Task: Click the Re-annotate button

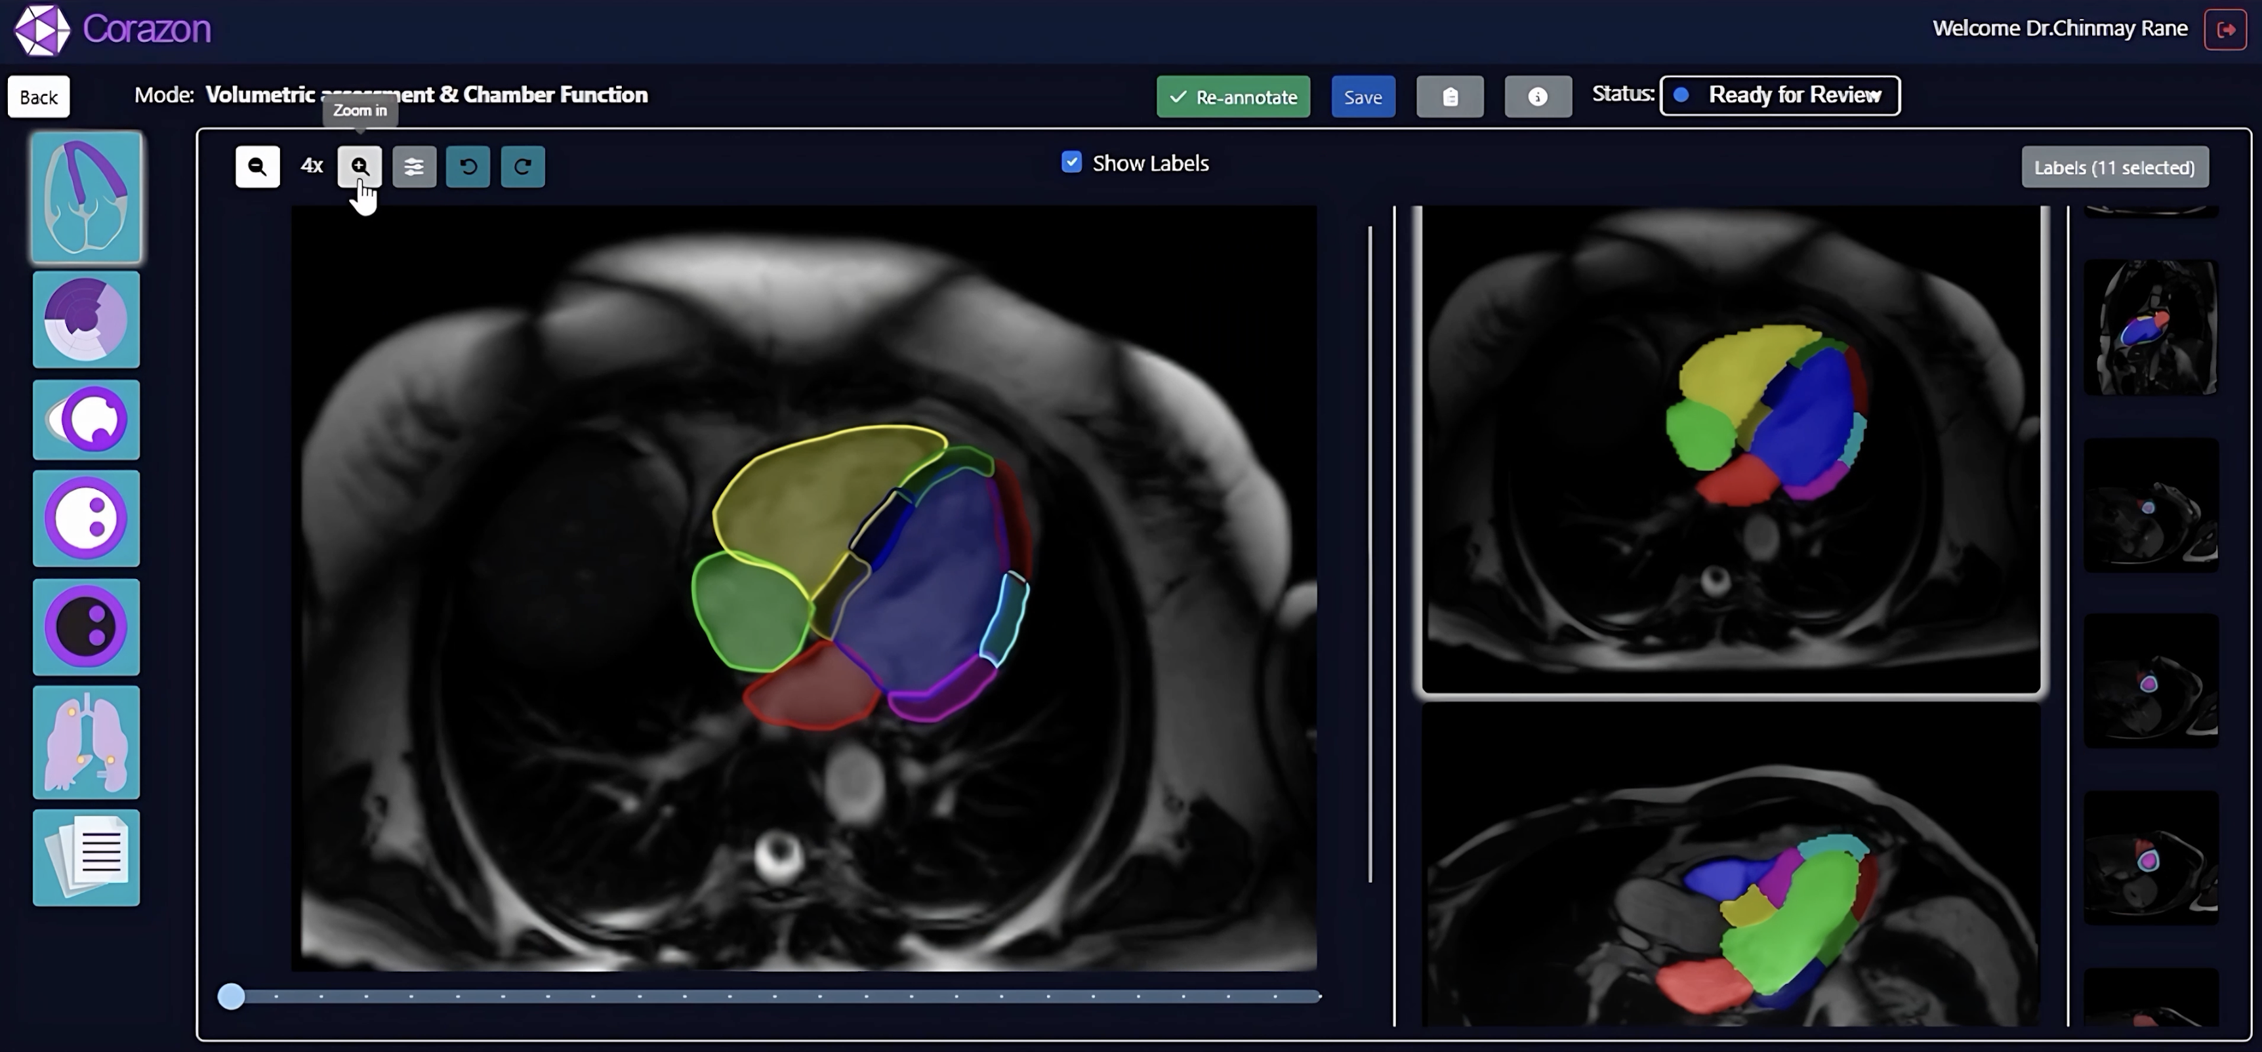Action: 1233,96
